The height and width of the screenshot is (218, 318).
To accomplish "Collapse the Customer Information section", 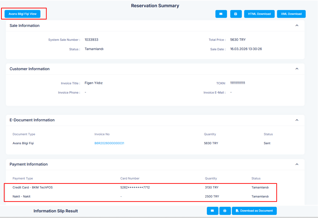I will pyautogui.click(x=297, y=69).
